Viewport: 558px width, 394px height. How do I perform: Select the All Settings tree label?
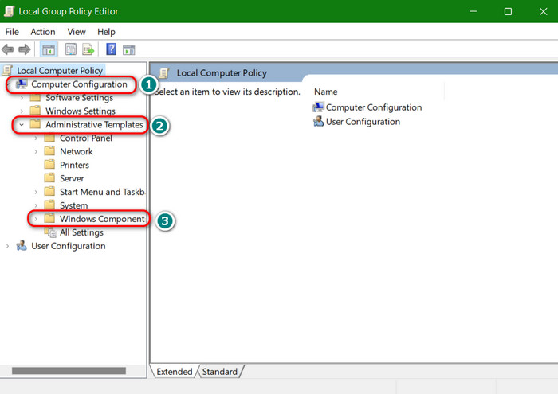[81, 232]
